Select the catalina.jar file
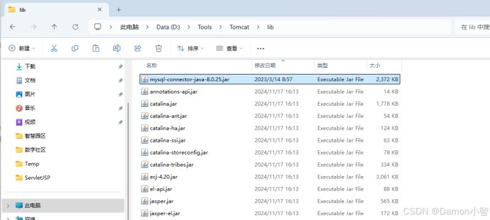 click(x=270, y=104)
